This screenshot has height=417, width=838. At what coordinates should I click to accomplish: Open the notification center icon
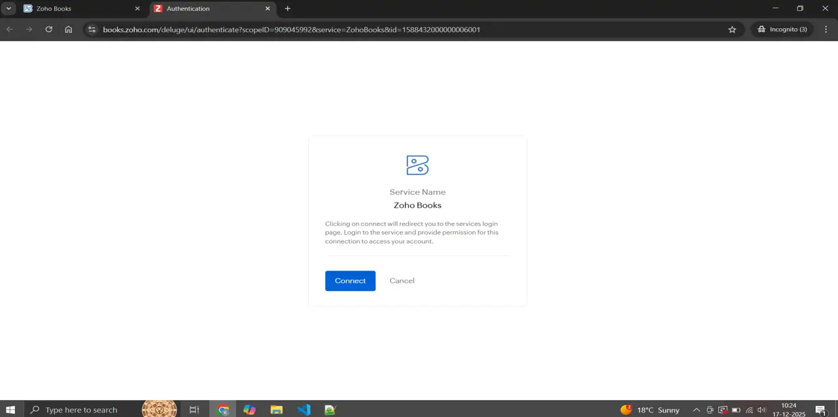pyautogui.click(x=821, y=410)
